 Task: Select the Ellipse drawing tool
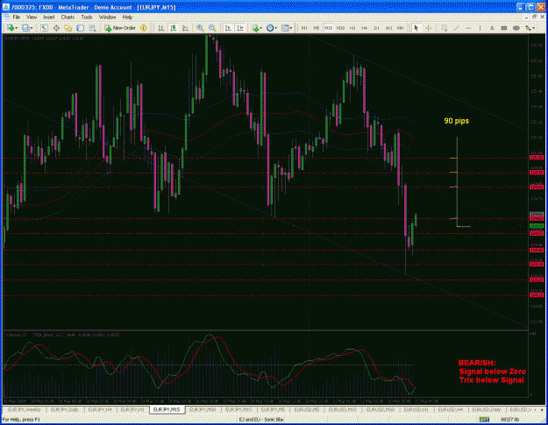tap(516, 28)
